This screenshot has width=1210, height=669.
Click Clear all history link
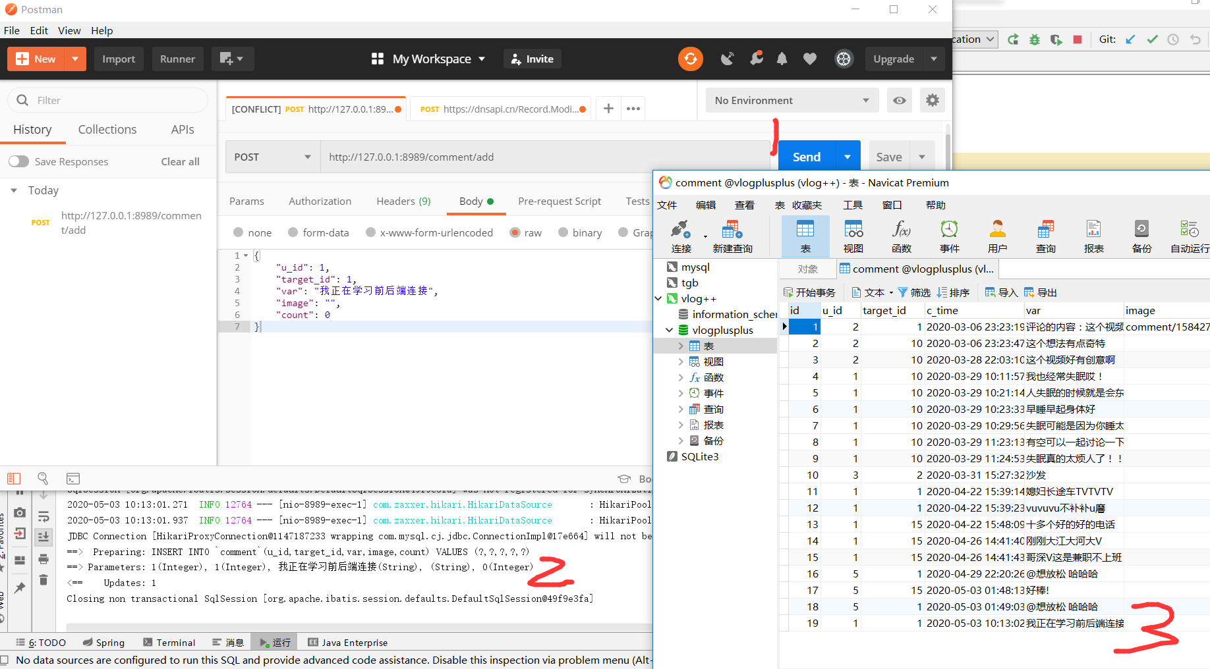[x=180, y=161]
